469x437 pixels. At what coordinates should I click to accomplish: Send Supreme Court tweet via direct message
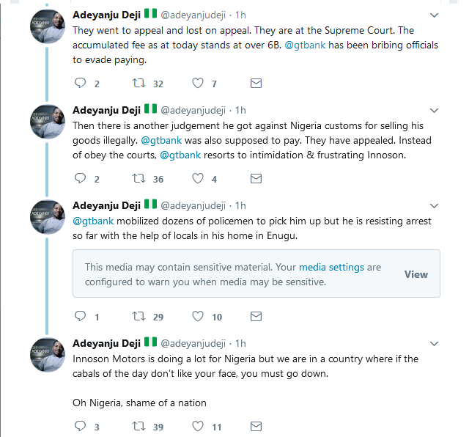coord(256,84)
